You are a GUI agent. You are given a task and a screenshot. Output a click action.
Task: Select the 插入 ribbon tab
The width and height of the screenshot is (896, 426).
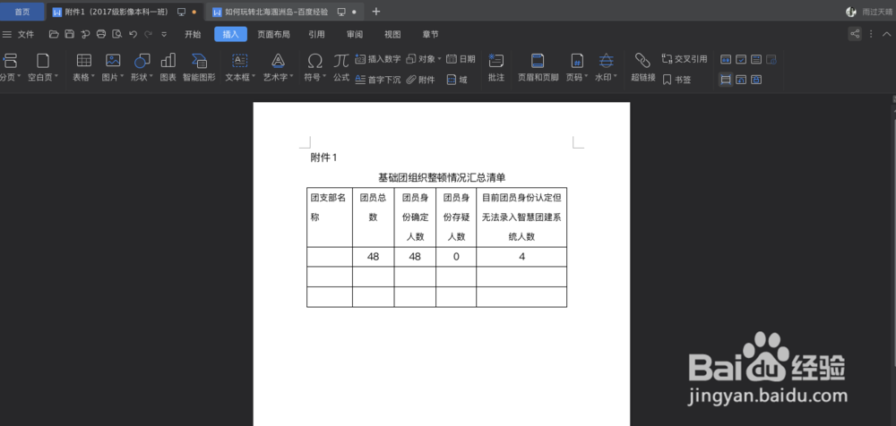pos(231,34)
